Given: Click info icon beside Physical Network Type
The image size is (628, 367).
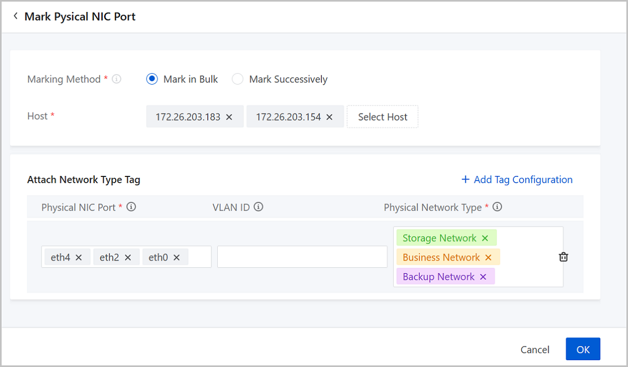Looking at the screenshot, I should coord(497,207).
